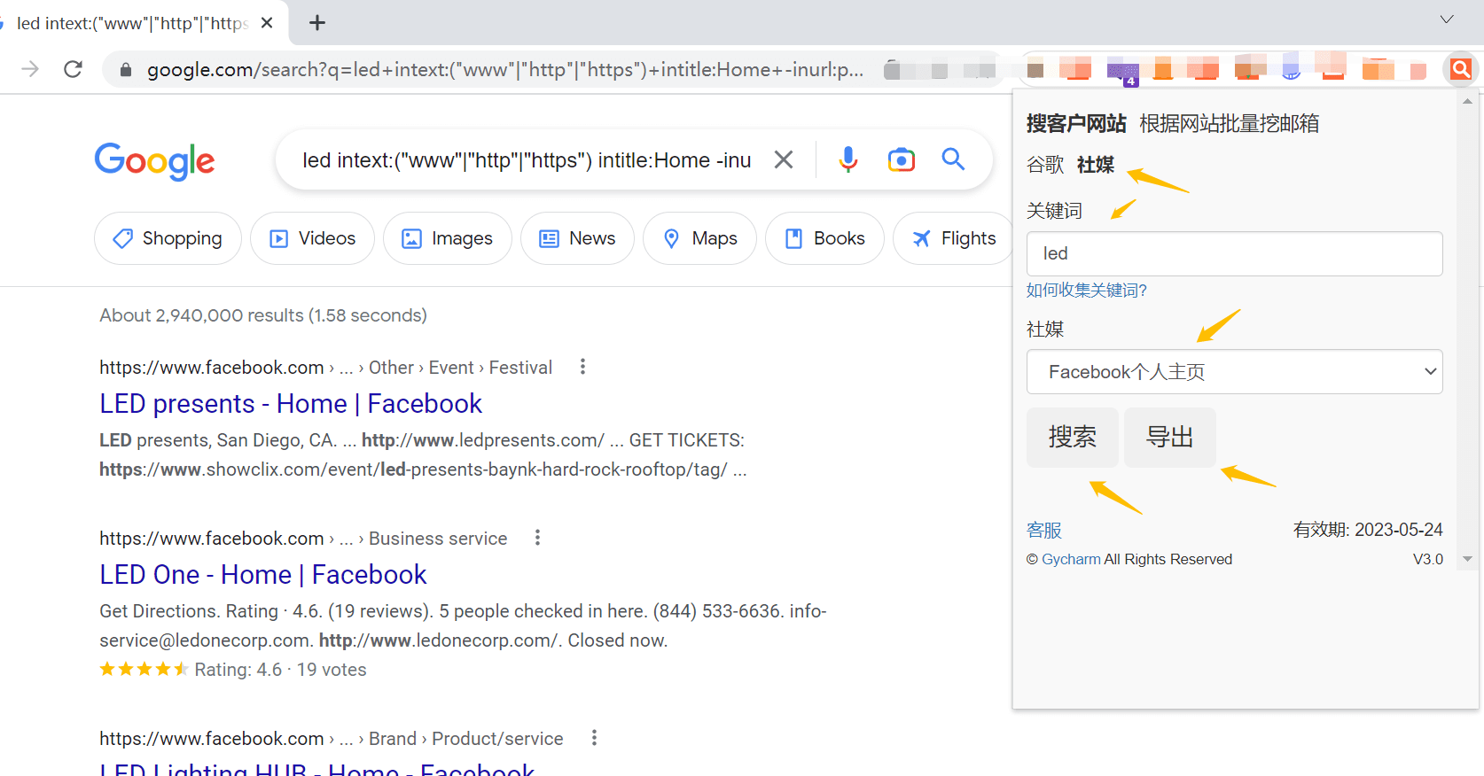1484x776 pixels.
Task: Close the led intext browser tab
Action: pyautogui.click(x=267, y=23)
